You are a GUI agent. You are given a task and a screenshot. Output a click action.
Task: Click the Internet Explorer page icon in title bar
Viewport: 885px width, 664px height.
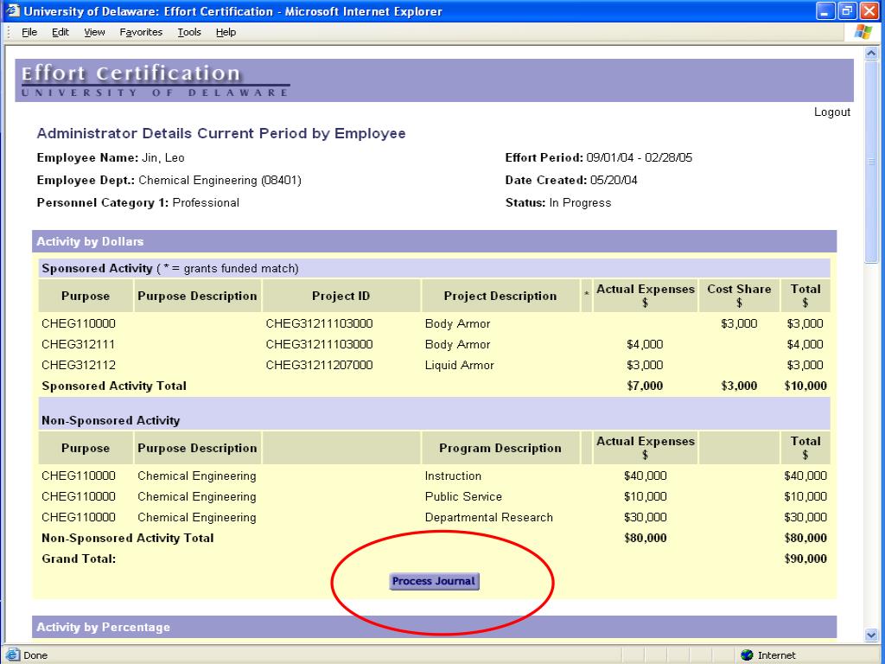point(12,11)
